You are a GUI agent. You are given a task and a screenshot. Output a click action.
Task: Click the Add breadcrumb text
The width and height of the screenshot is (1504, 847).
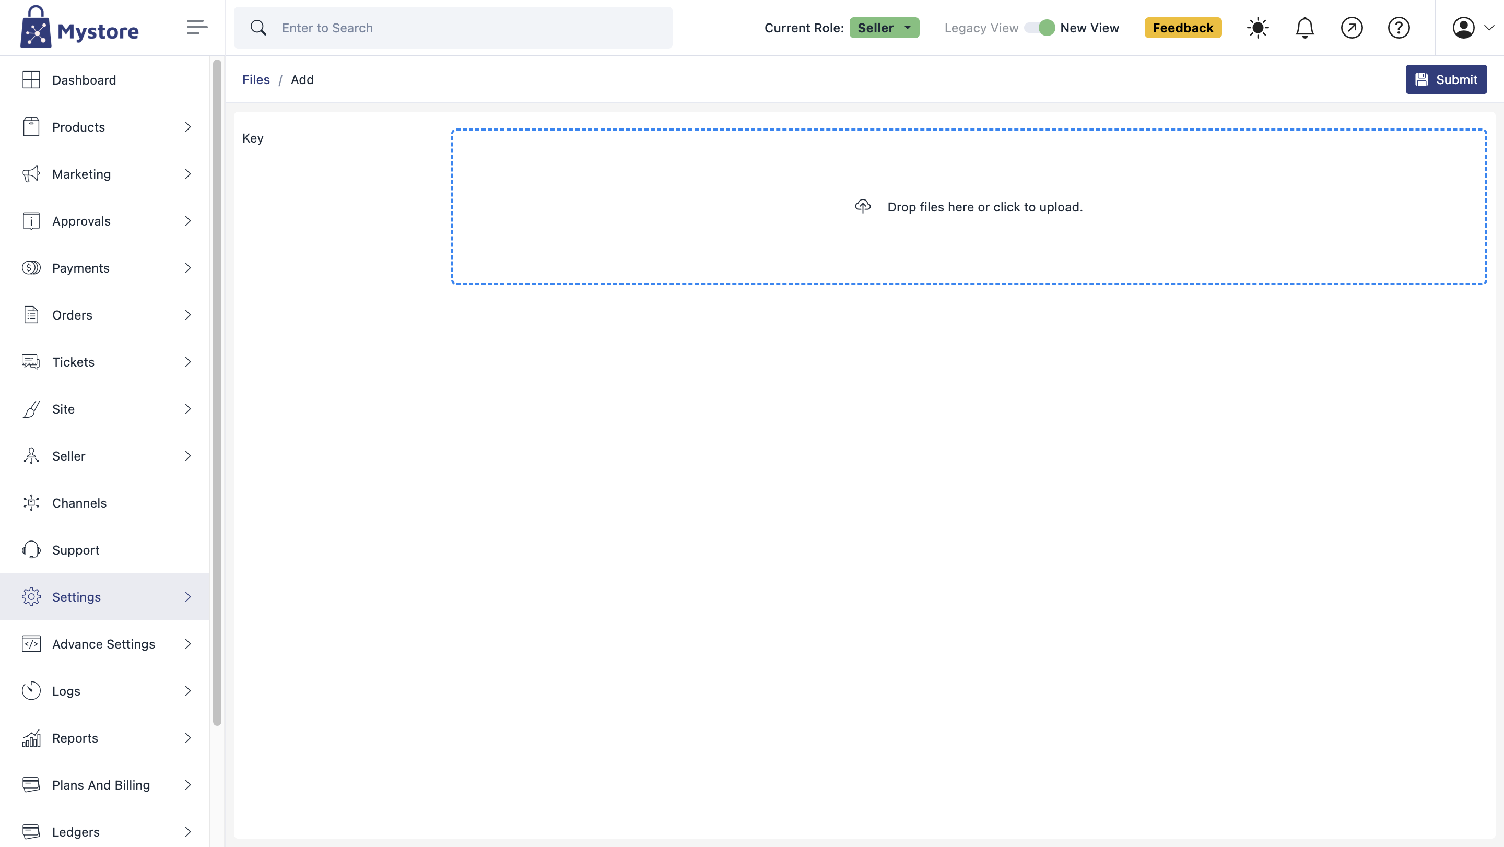point(302,79)
